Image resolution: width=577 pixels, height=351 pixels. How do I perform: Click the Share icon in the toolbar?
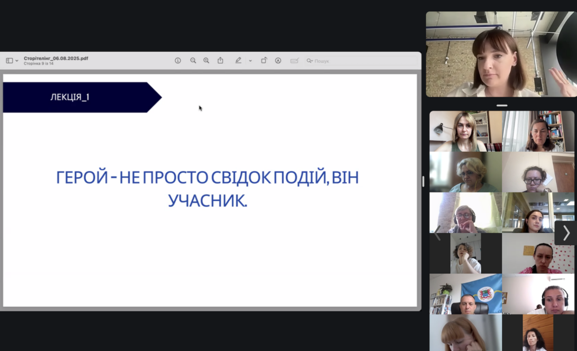[220, 61]
